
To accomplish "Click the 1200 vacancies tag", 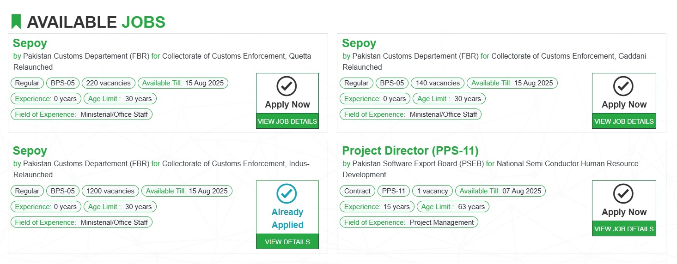I will [110, 191].
